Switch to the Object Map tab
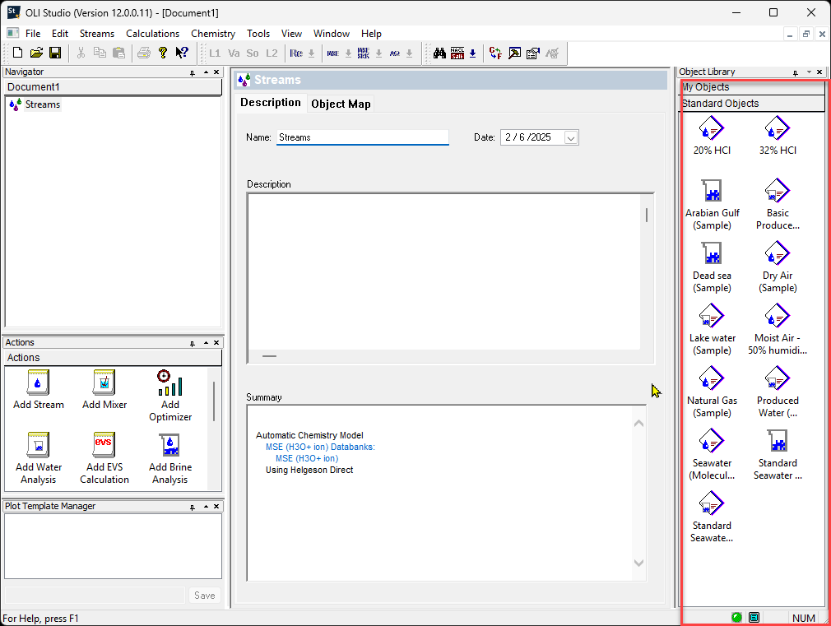Image resolution: width=831 pixels, height=626 pixels. tap(341, 104)
